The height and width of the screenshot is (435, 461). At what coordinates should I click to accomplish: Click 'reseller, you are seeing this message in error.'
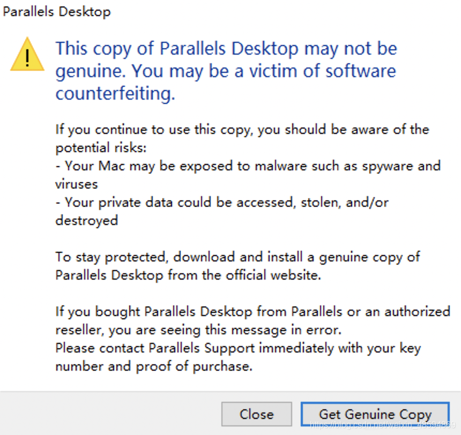[198, 330]
